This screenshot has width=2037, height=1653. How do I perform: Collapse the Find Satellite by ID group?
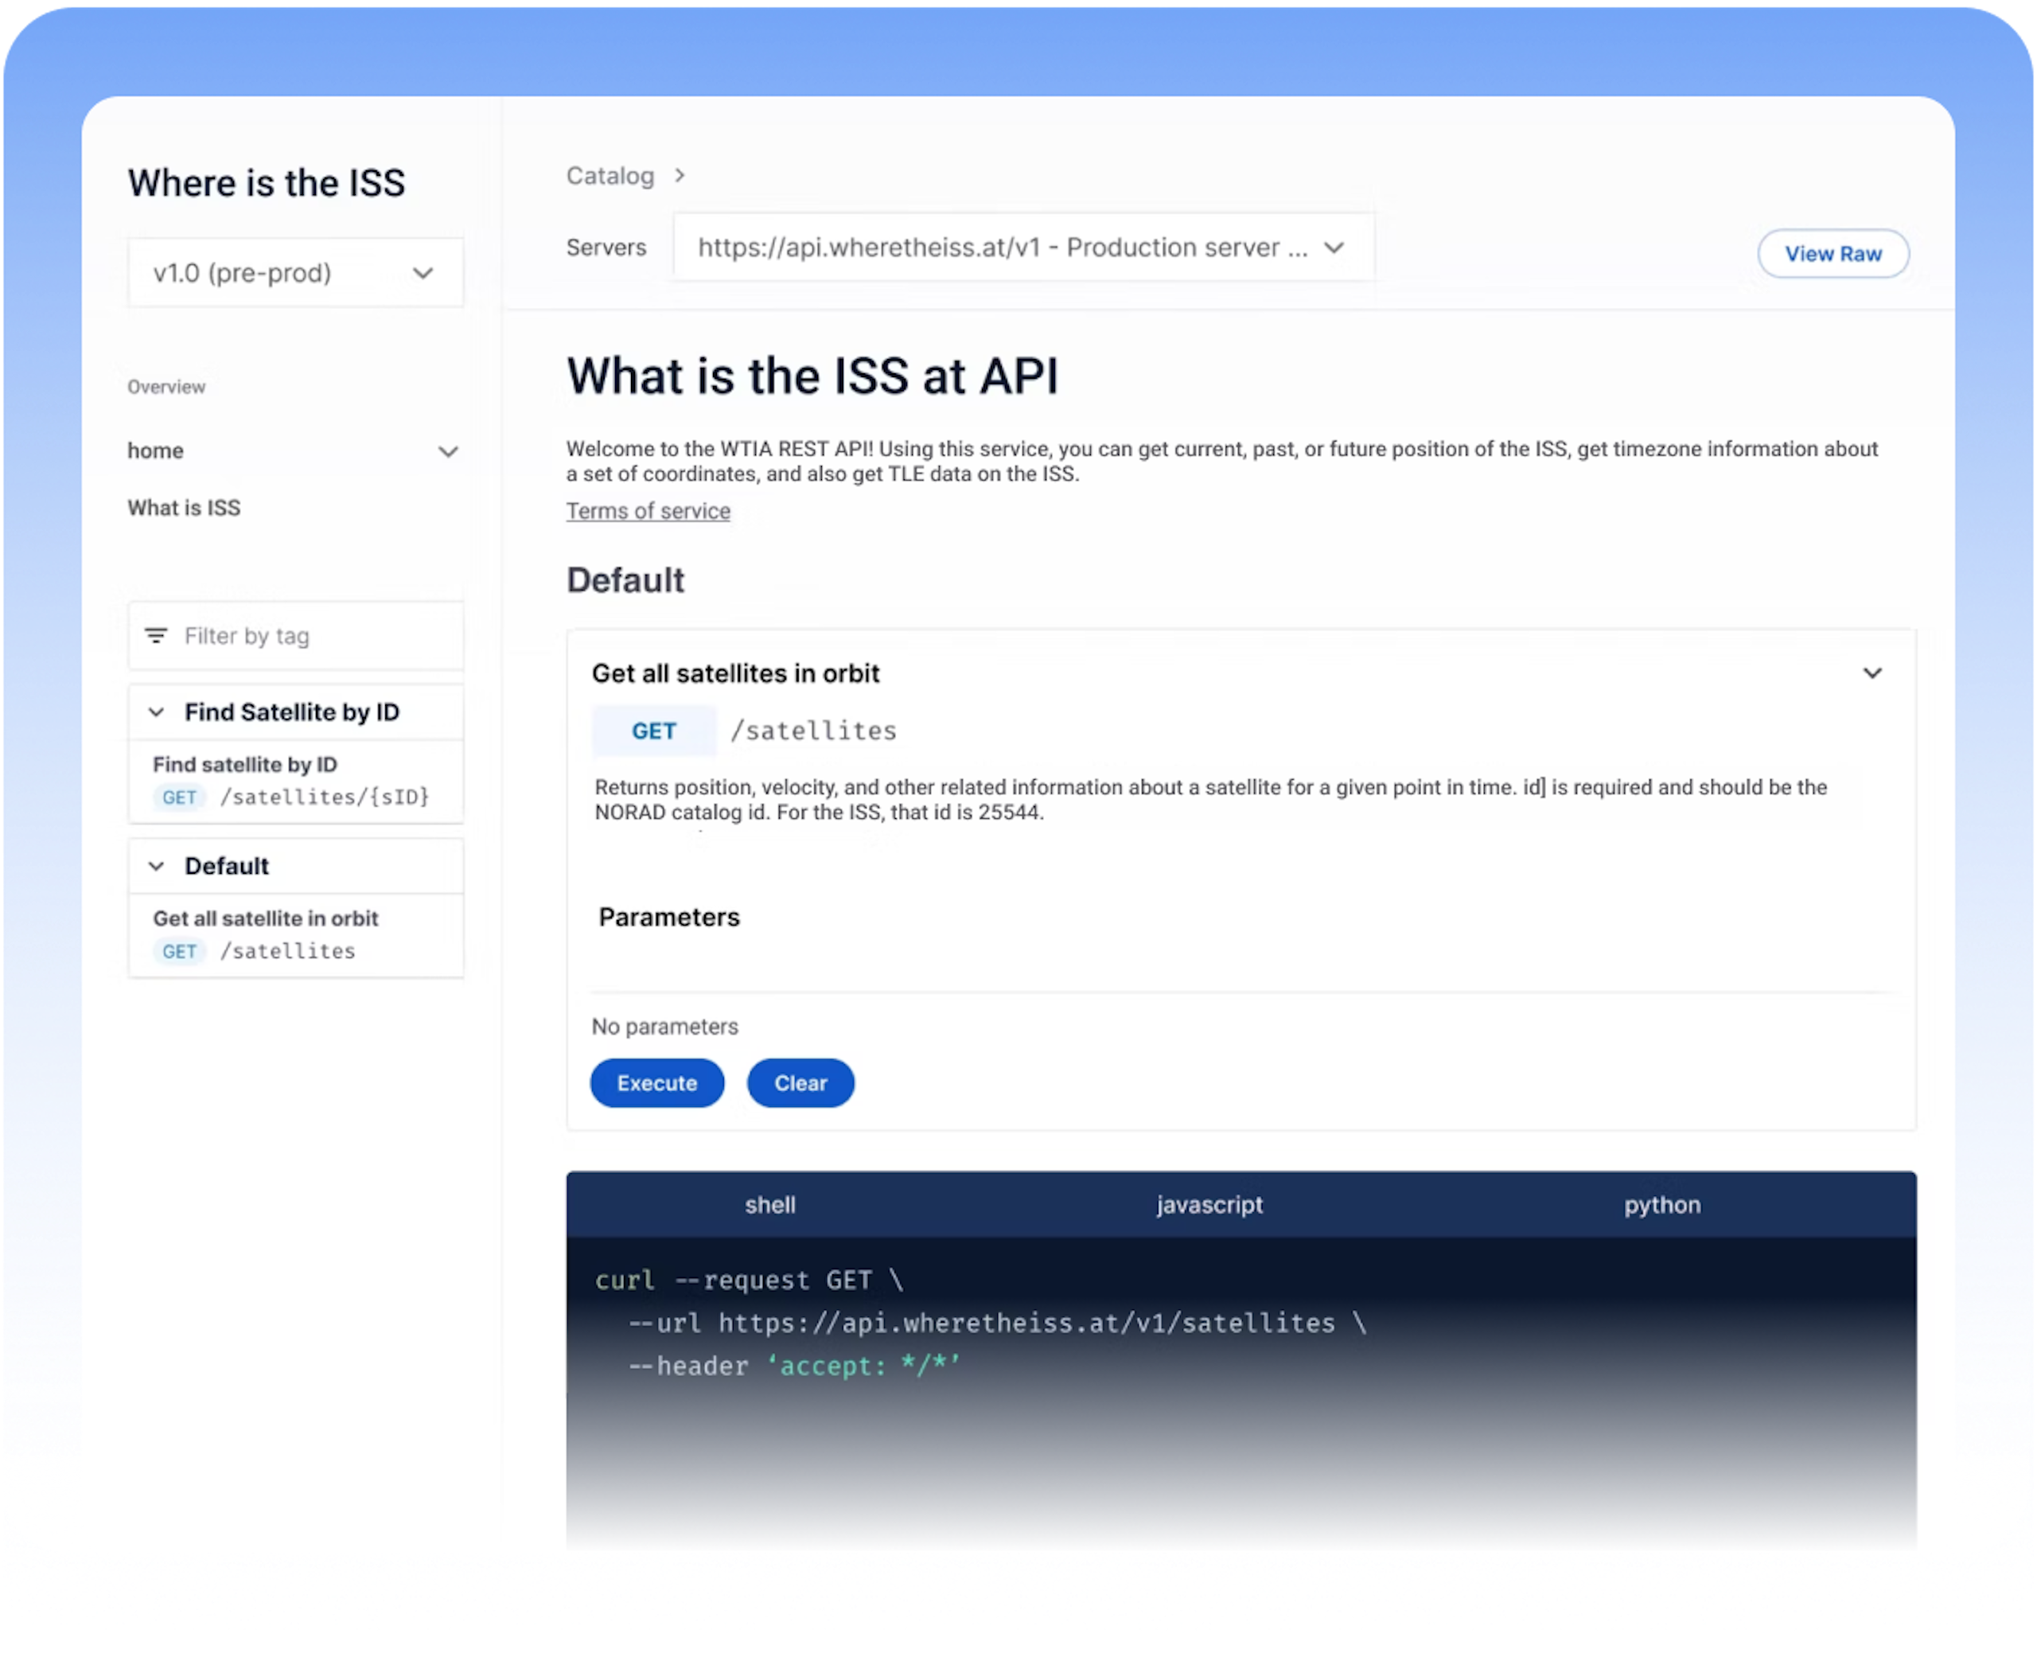pyautogui.click(x=157, y=712)
